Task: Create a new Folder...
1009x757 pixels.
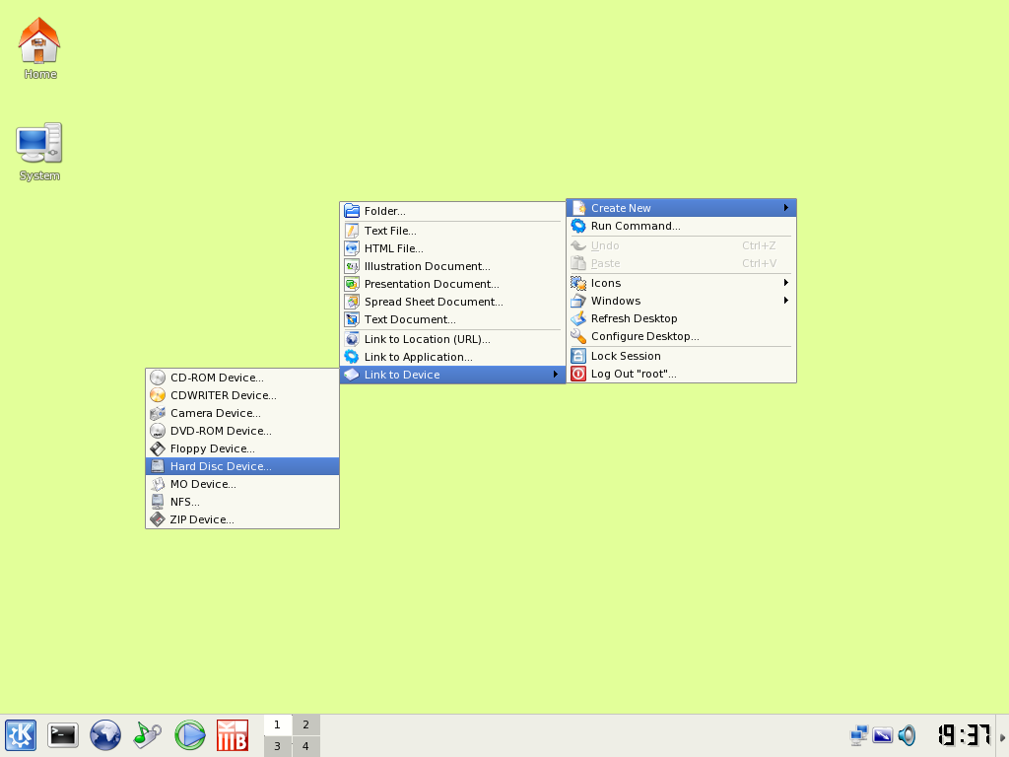Action: point(452,211)
